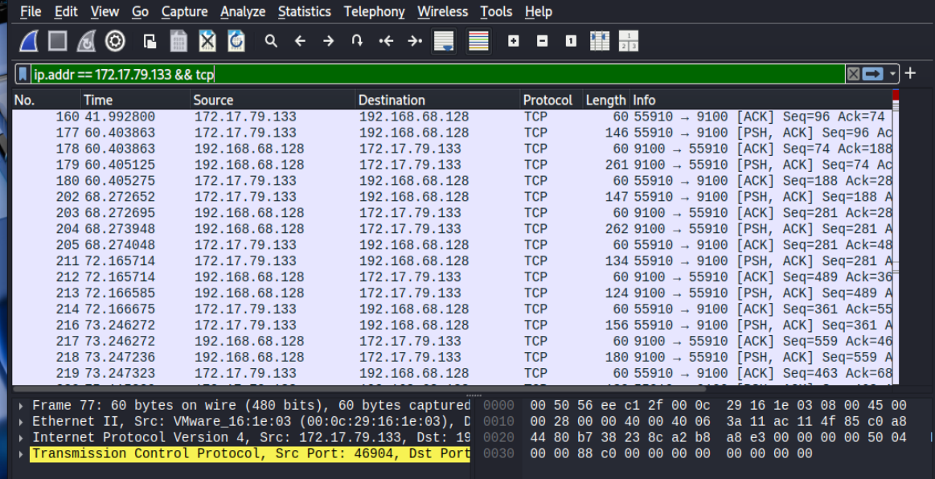Screen dimensions: 935x479
Task: Expand the Internet Protocol Version 4 node
Action: tap(21, 438)
